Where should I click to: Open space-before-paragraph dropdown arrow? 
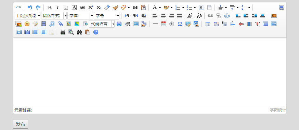click(226, 8)
